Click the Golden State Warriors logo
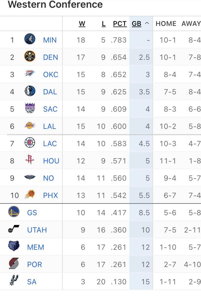Image resolution: width=201 pixels, height=296 pixels. point(14,212)
